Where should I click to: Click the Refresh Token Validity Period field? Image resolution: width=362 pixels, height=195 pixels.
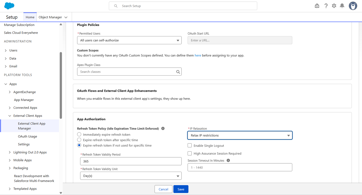coord(131,161)
